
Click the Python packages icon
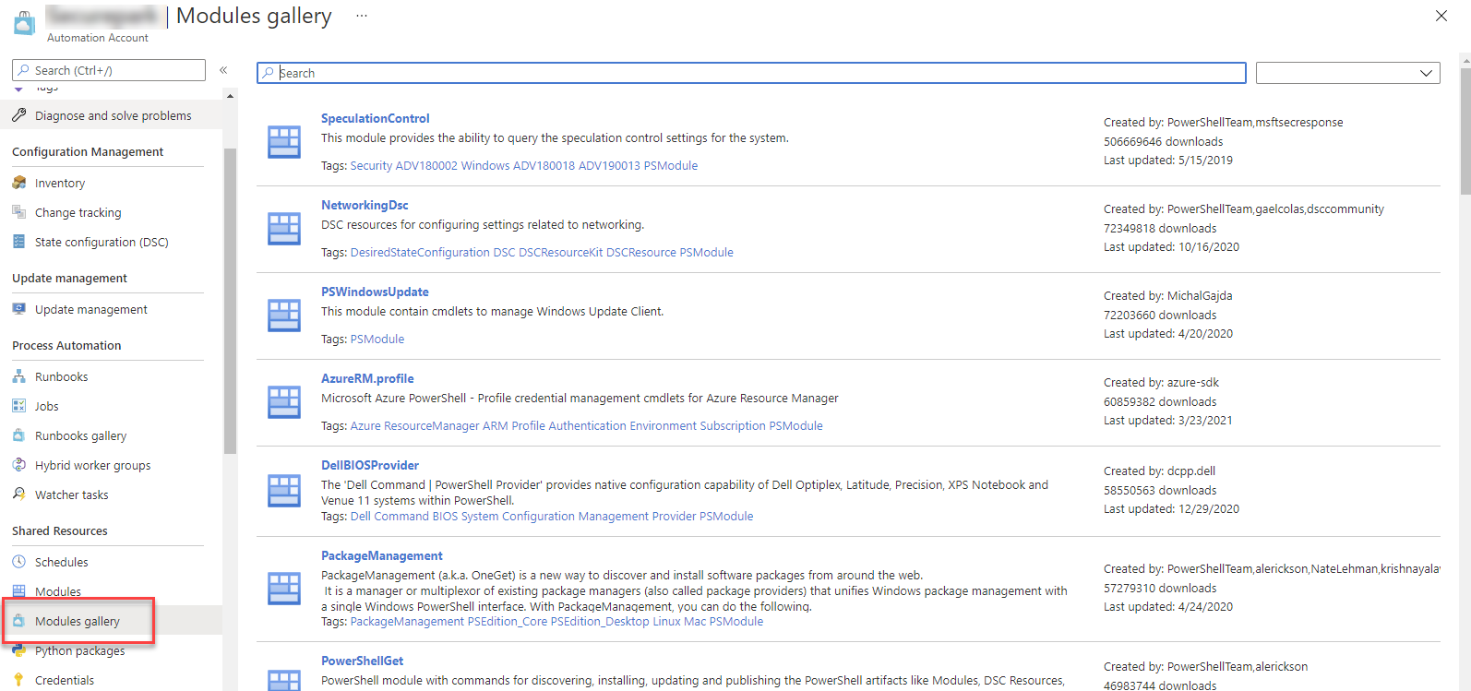[19, 650]
